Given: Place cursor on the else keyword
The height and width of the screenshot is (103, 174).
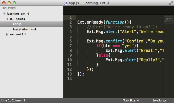Looking at the screenshot, I should [x=103, y=55].
